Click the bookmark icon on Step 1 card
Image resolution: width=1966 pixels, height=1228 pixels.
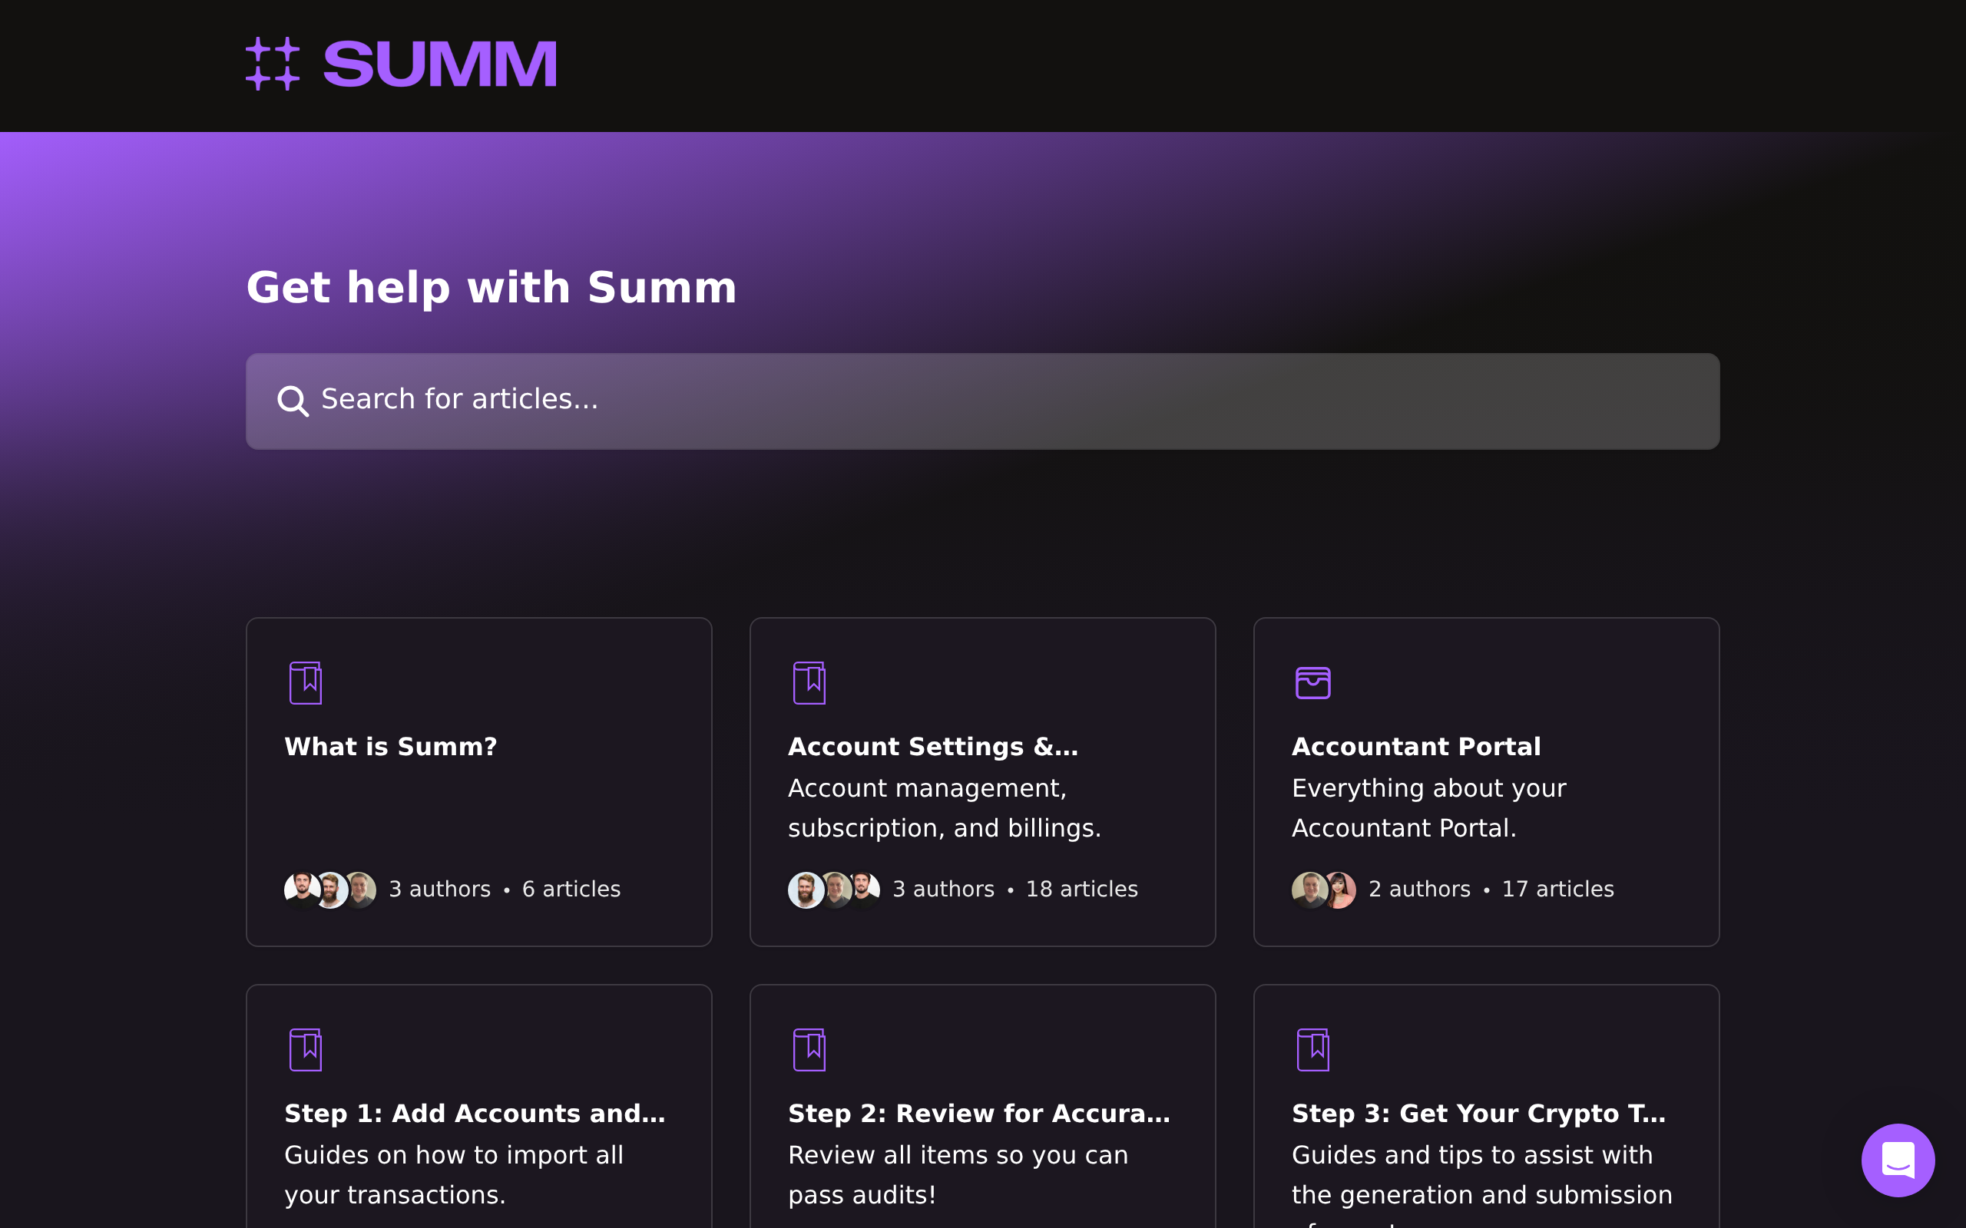pyautogui.click(x=306, y=1049)
